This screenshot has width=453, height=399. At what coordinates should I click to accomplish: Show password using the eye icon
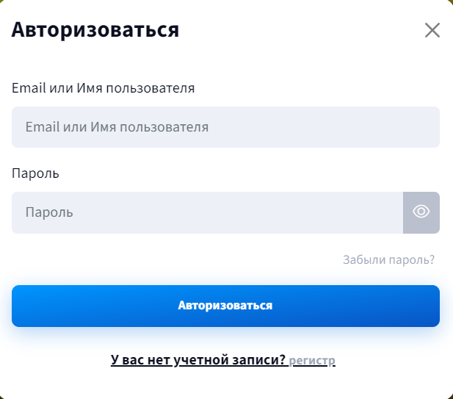tap(421, 212)
